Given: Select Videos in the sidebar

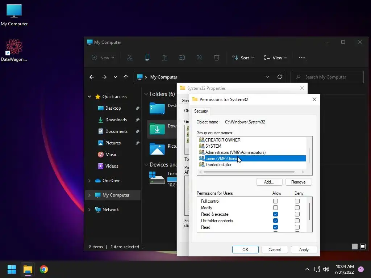Looking at the screenshot, I should (x=112, y=166).
